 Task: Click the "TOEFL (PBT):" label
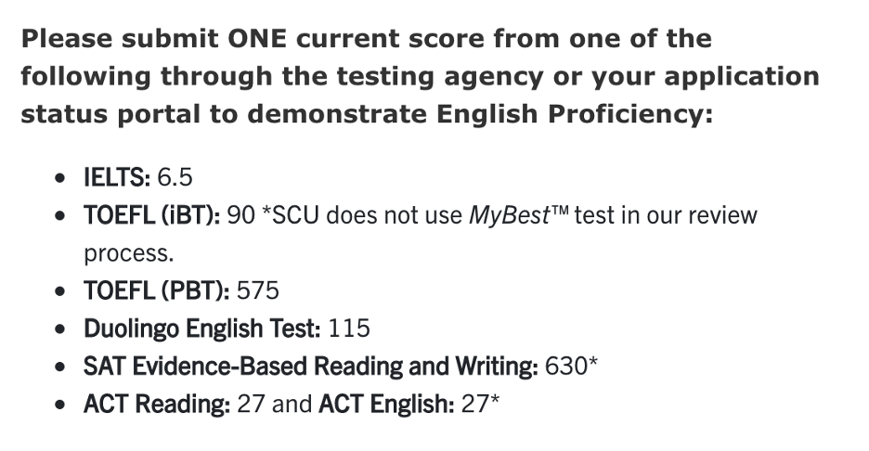(x=156, y=291)
